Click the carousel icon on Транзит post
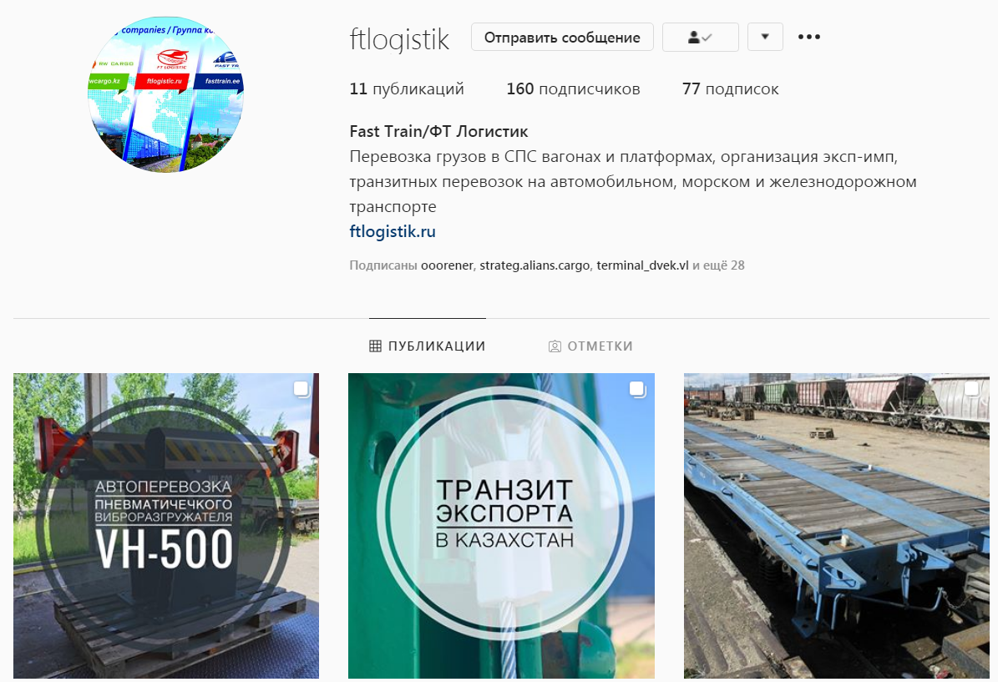The height and width of the screenshot is (682, 998). 637,389
